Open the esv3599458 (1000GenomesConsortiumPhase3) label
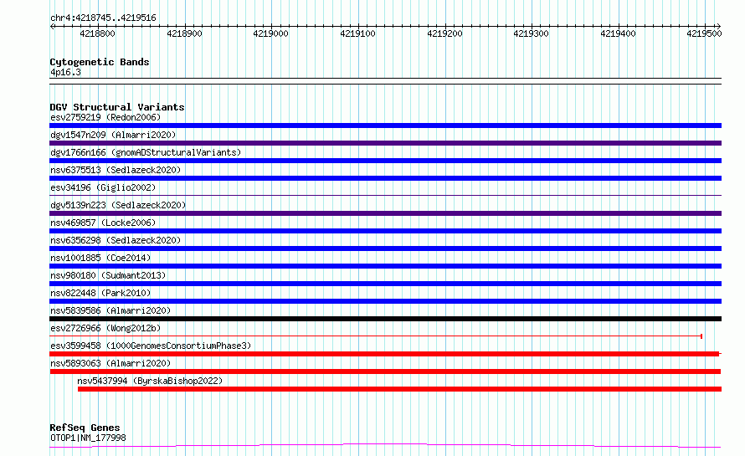Viewport: 745px width, 456px height. [151, 346]
